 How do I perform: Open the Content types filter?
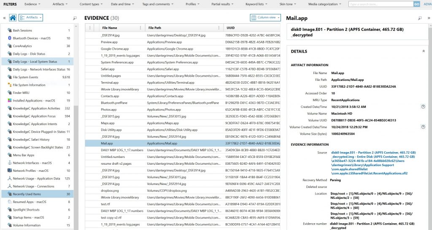click(91, 4)
